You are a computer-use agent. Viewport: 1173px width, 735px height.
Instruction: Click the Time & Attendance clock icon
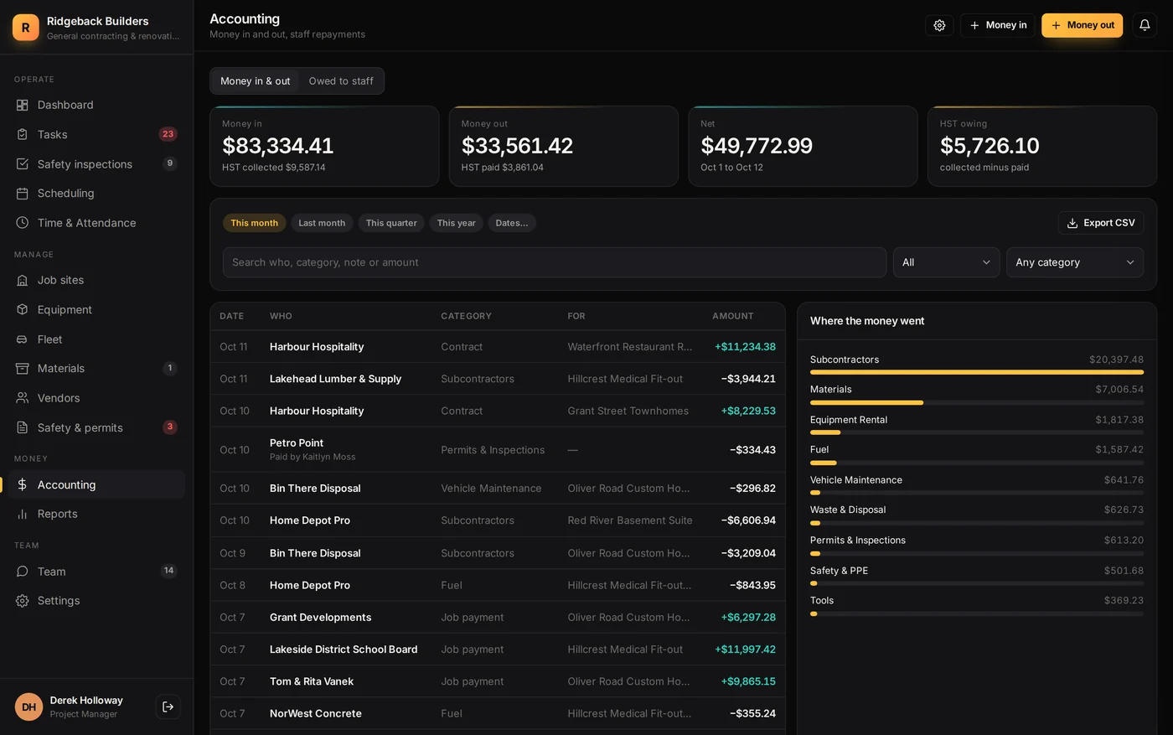tap(23, 223)
